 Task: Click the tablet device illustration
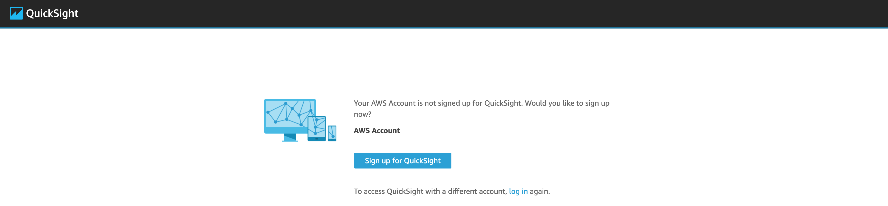pos(316,129)
